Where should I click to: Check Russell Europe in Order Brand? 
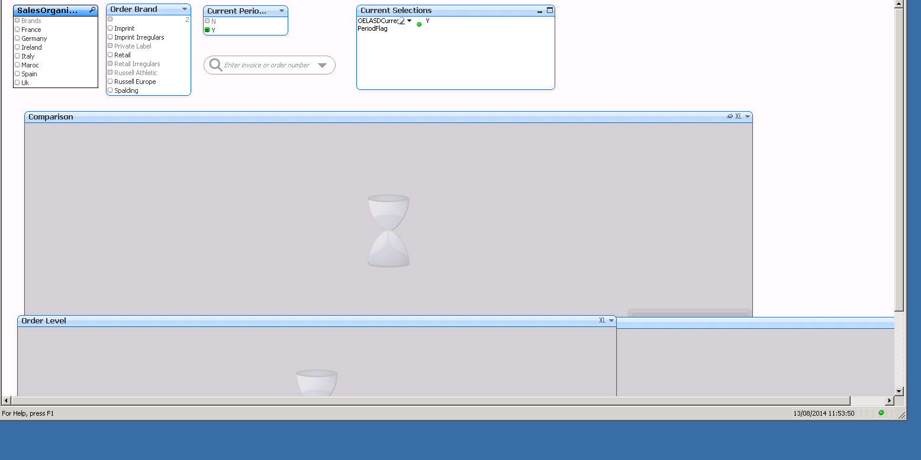pyautogui.click(x=110, y=81)
